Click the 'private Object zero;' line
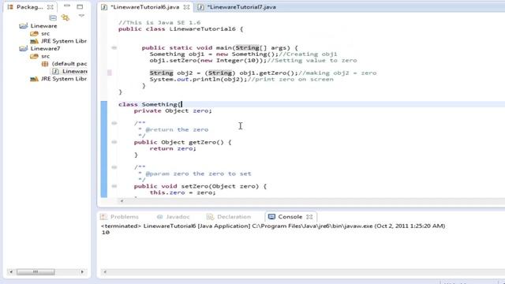Image resolution: width=505 pixels, height=284 pixels. click(173, 110)
